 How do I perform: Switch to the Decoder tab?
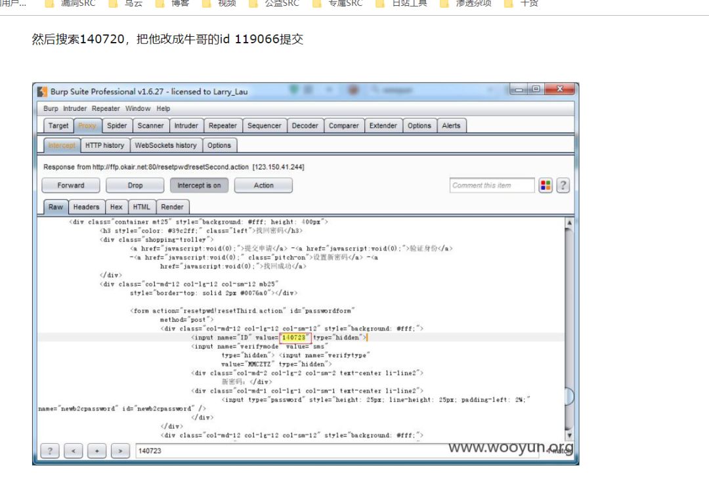tap(305, 125)
